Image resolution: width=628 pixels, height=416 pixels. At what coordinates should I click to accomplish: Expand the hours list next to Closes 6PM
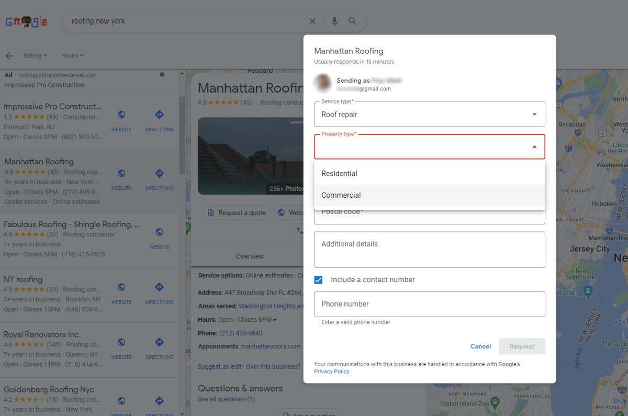coord(275,320)
